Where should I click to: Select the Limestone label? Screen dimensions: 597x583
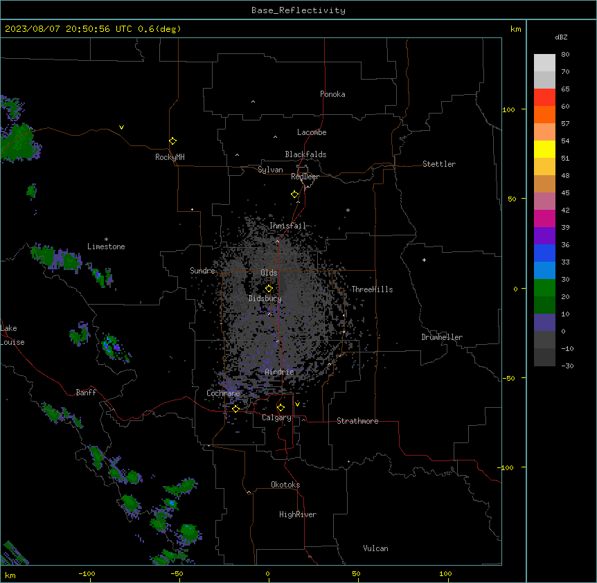click(106, 246)
